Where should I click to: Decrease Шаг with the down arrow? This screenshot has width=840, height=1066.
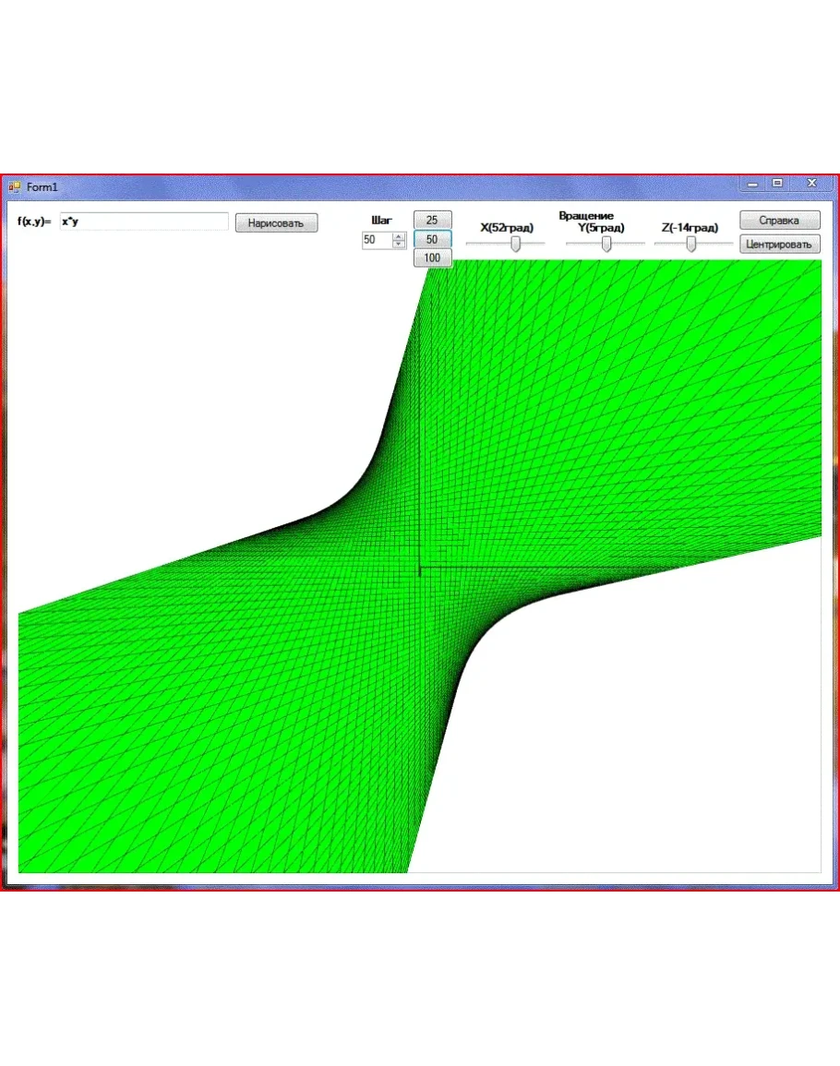point(399,245)
